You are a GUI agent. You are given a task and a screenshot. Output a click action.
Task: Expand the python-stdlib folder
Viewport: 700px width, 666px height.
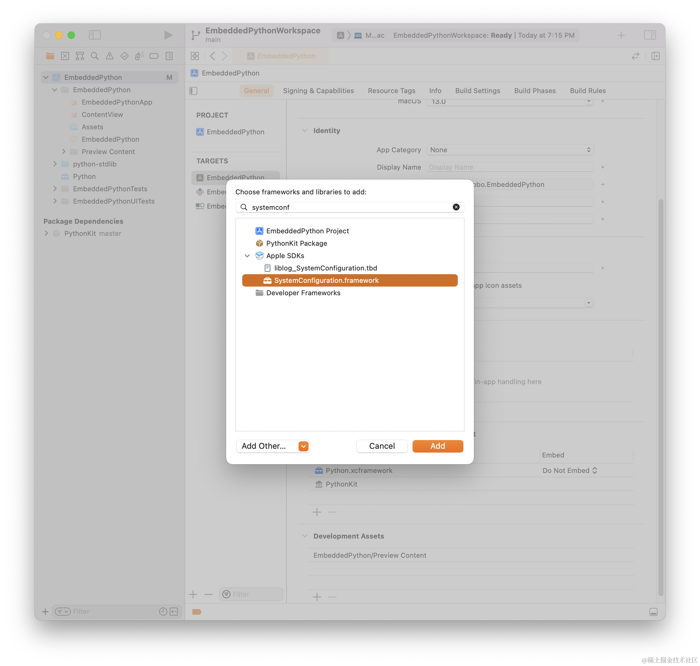pos(55,164)
